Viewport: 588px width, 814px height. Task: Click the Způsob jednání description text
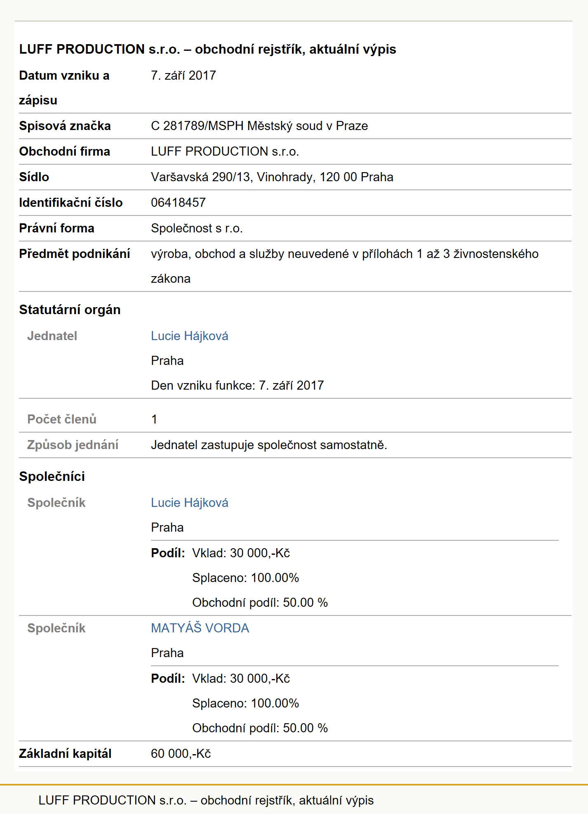point(269,445)
